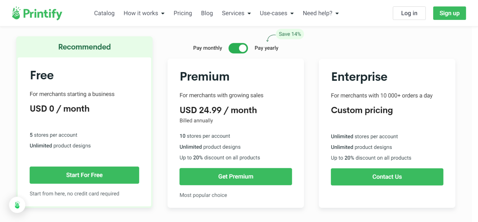478x222 pixels.
Task: Click the Log in button
Action: pos(409,13)
